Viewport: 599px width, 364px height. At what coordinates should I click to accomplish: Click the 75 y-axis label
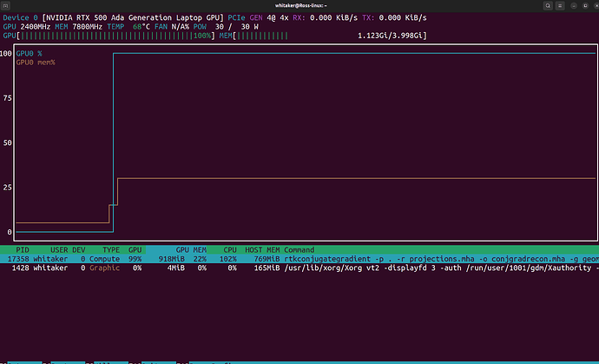(7, 98)
